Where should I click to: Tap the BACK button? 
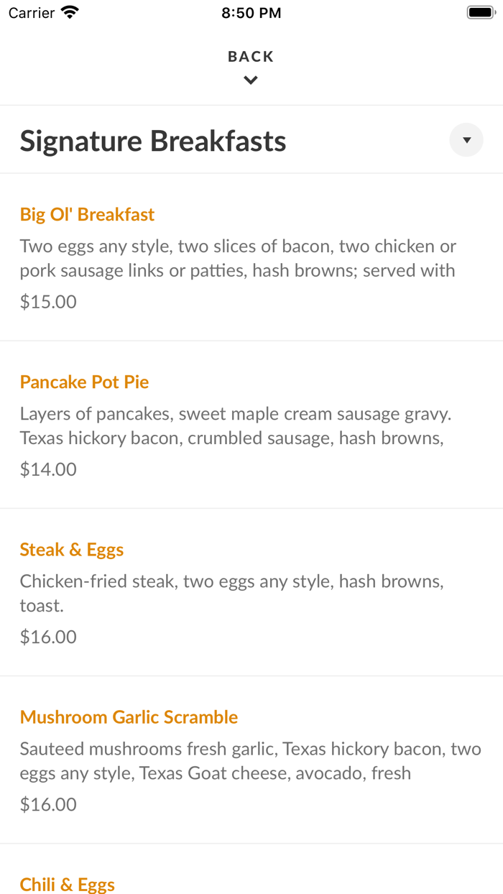[x=250, y=55]
